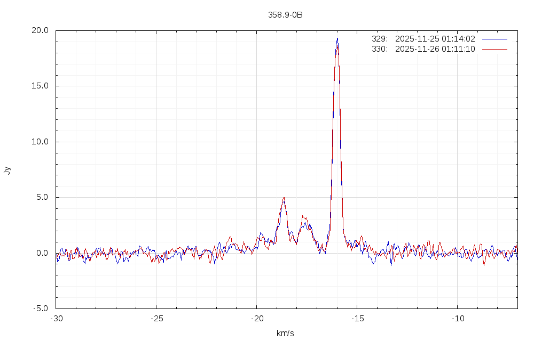This screenshot has height=341, width=534.
Task: Select legend entry 329 dated 2025-11-25
Action: tap(423, 39)
